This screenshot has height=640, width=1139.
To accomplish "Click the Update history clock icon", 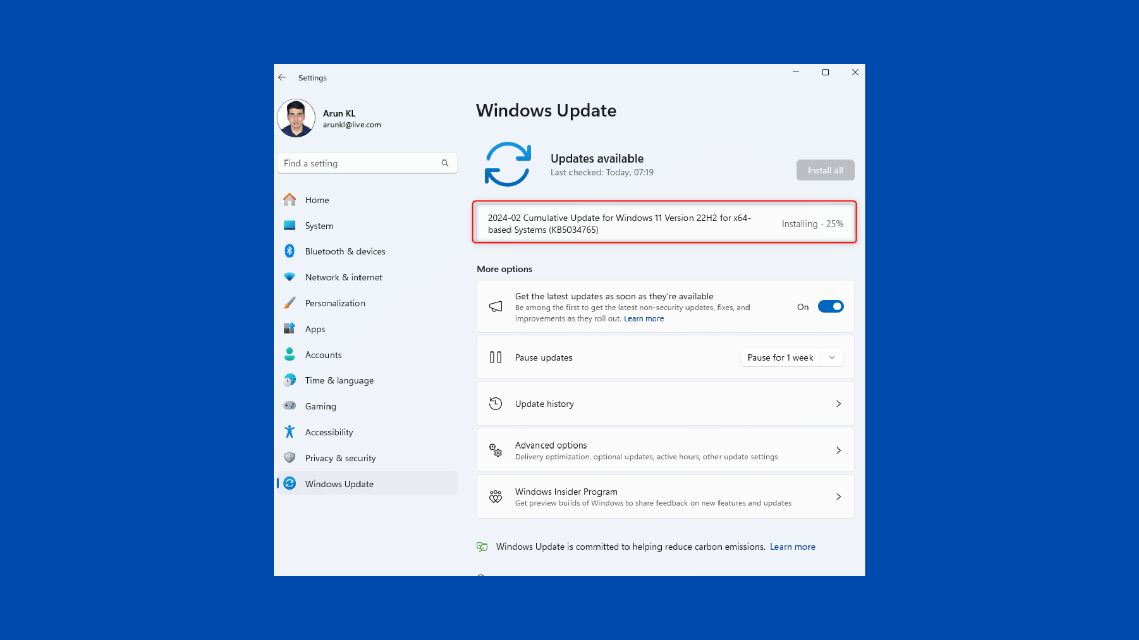I will pyautogui.click(x=495, y=404).
